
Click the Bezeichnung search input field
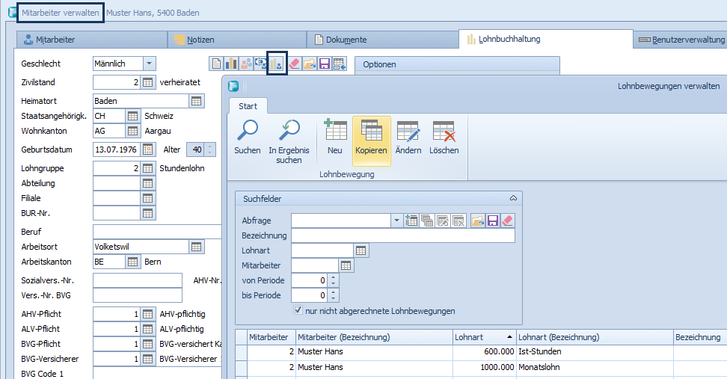[402, 235]
